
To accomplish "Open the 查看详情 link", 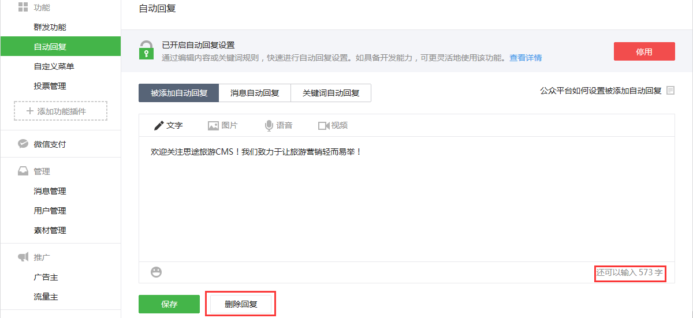I will 526,58.
